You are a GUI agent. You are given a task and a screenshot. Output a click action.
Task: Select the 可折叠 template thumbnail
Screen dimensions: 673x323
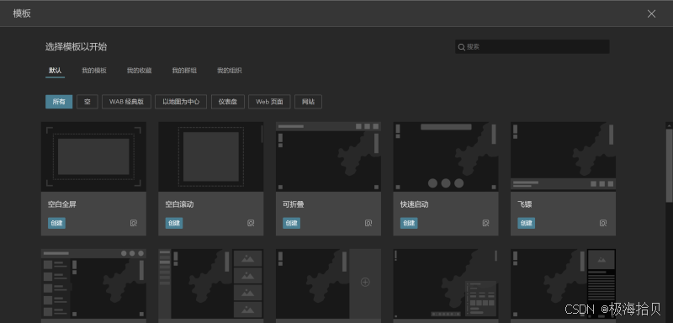328,156
